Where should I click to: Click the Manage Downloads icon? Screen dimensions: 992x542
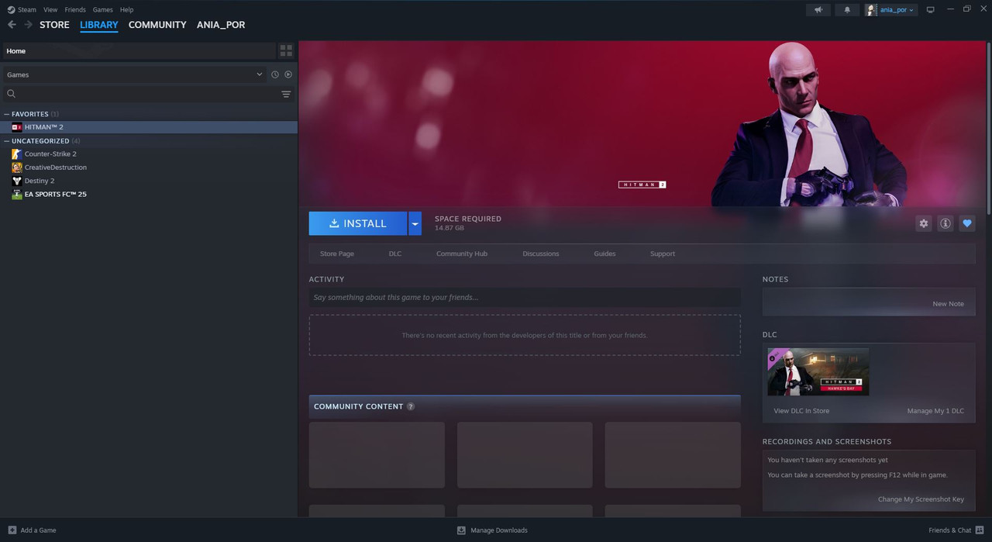(461, 530)
